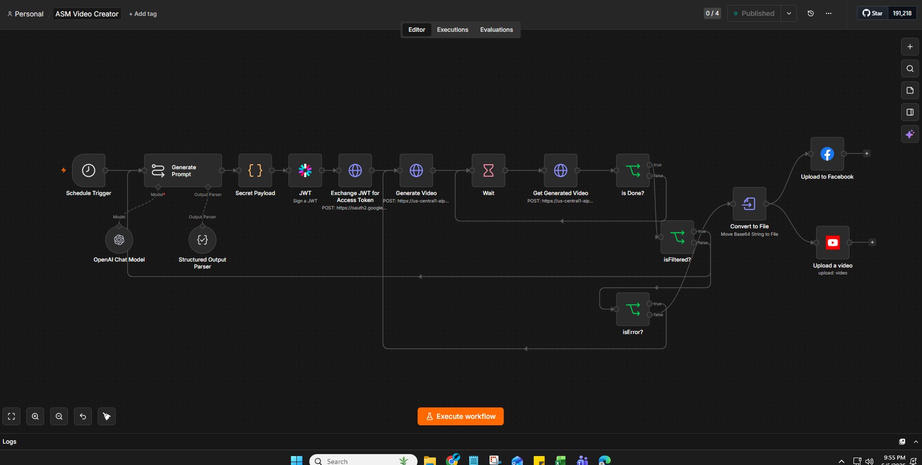The image size is (922, 465).
Task: Switch to the Evaluations tab
Action: [x=496, y=30]
